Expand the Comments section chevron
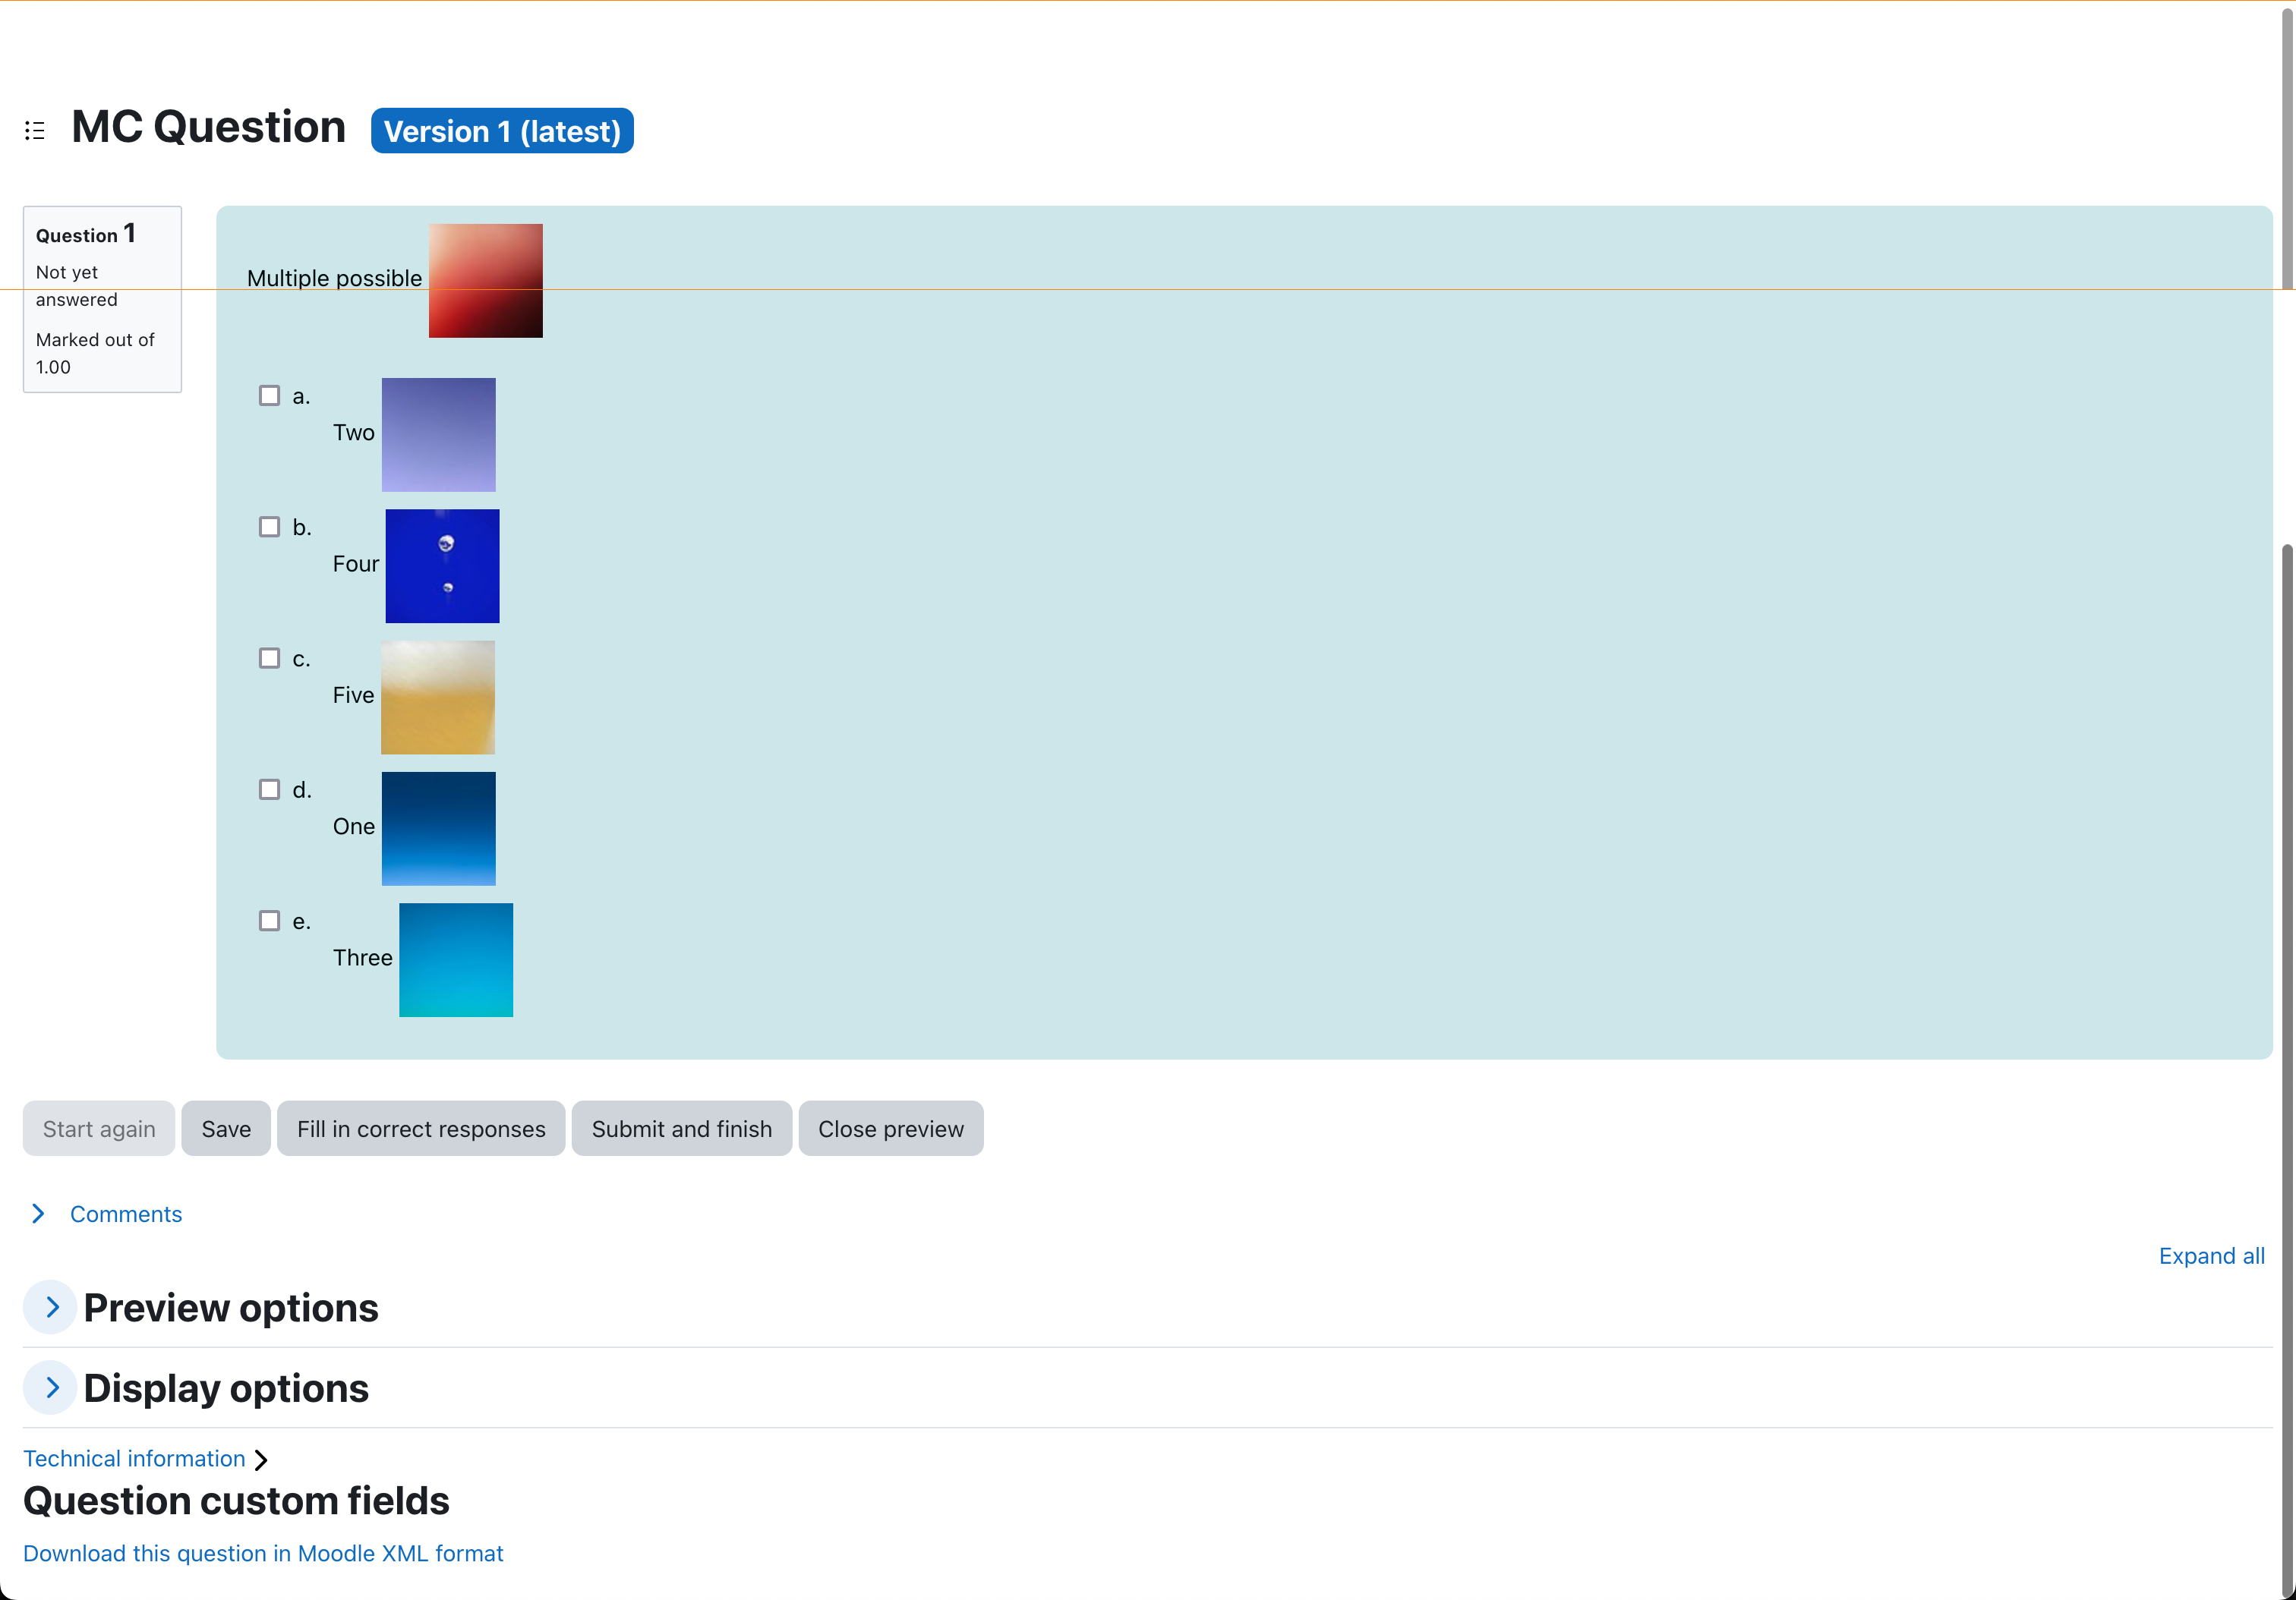Screen dimensions: 2296x1600 pos(38,1213)
